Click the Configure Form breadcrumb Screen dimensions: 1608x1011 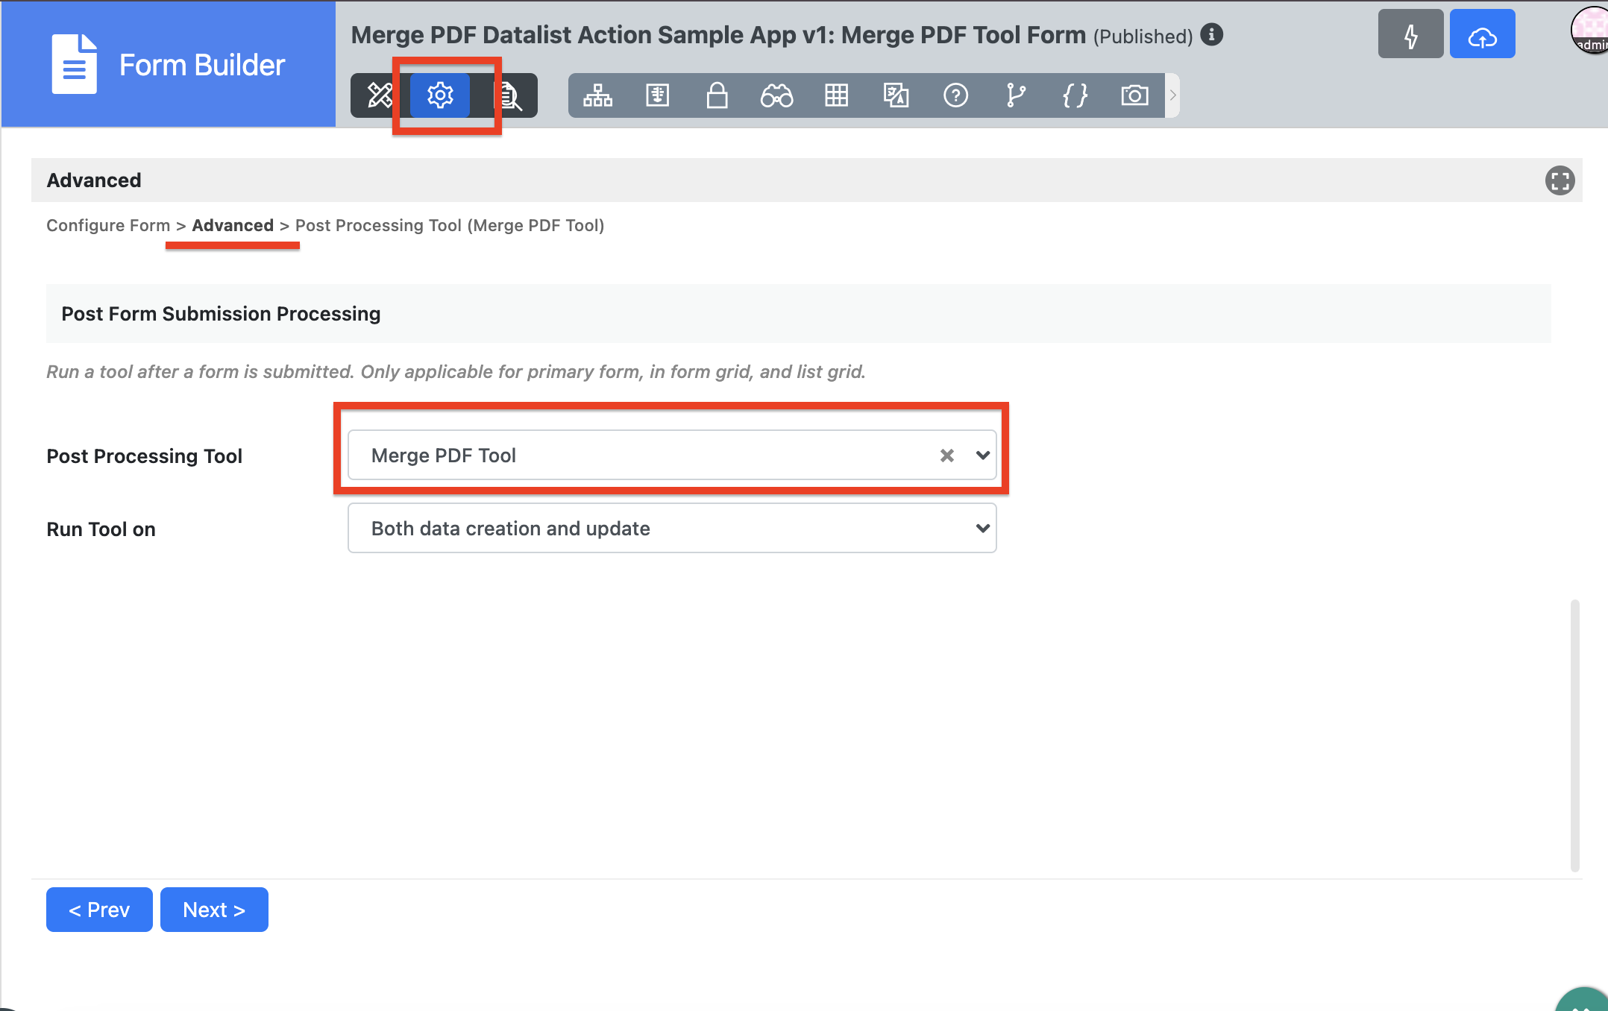(108, 225)
